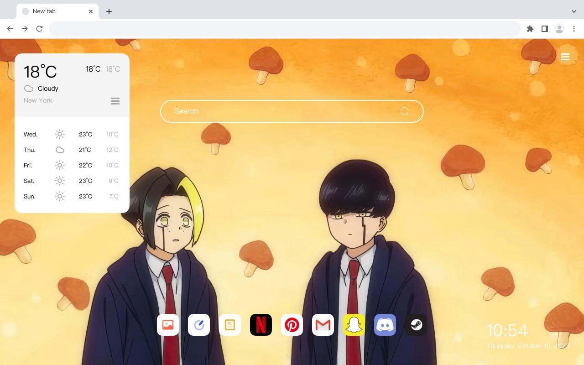Launch the Pinterest shortcut
Screen dimensions: 584x365
tap(292, 325)
